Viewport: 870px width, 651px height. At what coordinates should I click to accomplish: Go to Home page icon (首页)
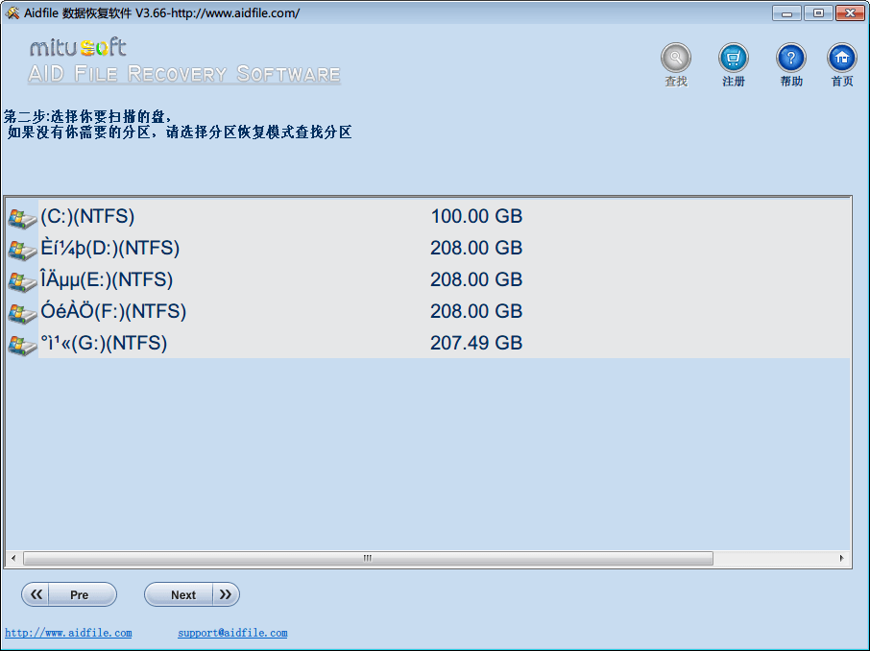(x=842, y=59)
